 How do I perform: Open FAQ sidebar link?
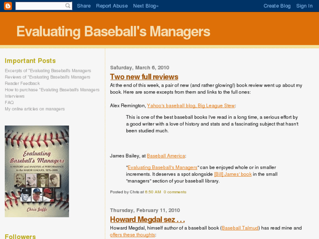(x=9, y=103)
